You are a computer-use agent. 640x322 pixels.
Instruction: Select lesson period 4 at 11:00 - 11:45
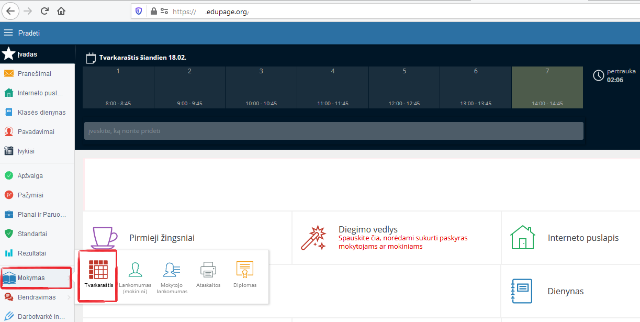[x=333, y=87]
